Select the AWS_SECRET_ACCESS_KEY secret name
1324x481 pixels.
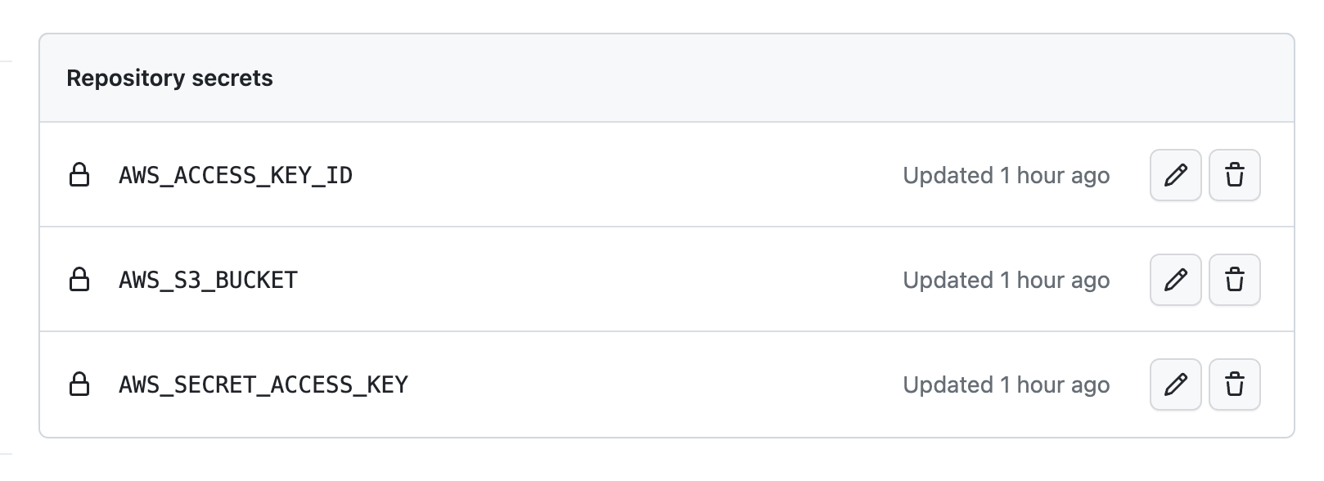pyautogui.click(x=263, y=383)
